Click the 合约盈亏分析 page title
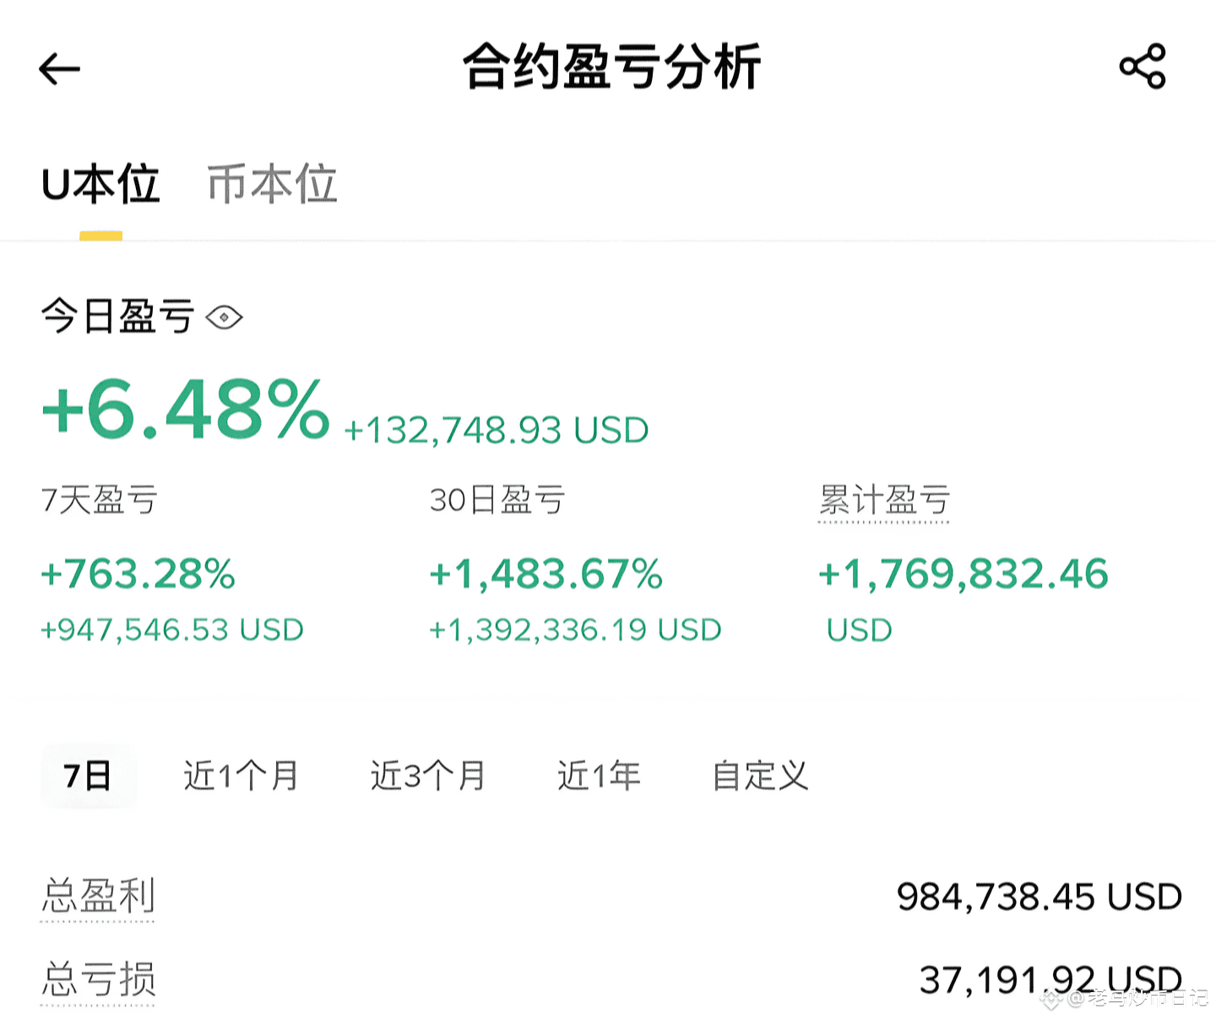This screenshot has width=1216, height=1020. [611, 68]
